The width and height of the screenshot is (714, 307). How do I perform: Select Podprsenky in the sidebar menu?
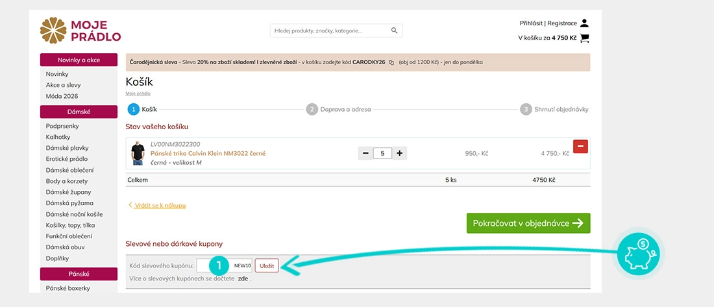pos(62,126)
